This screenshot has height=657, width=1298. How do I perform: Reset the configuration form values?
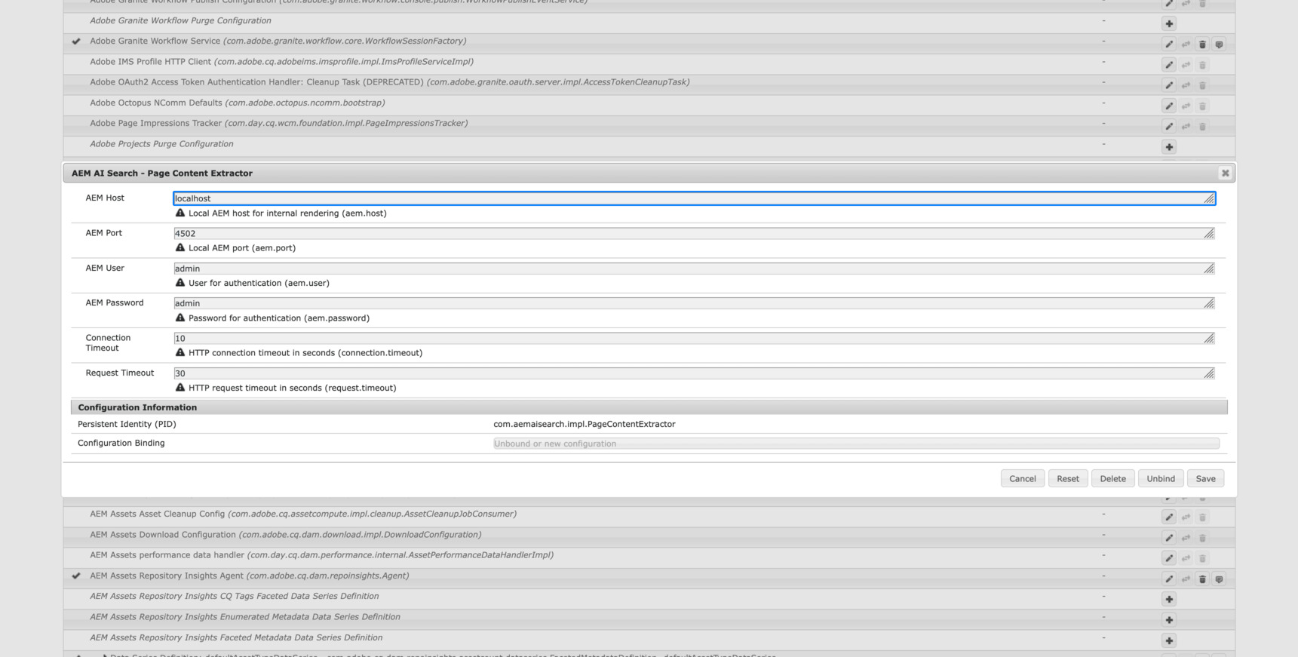click(x=1068, y=479)
